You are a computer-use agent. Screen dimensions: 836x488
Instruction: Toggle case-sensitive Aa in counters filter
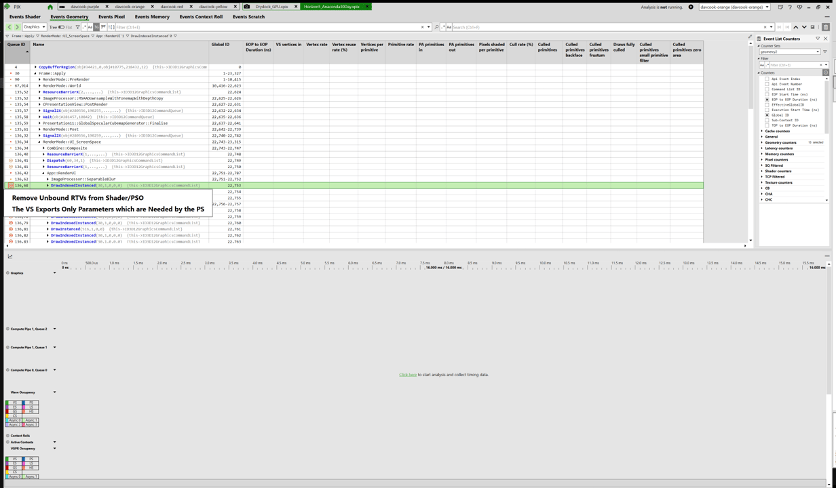point(762,65)
